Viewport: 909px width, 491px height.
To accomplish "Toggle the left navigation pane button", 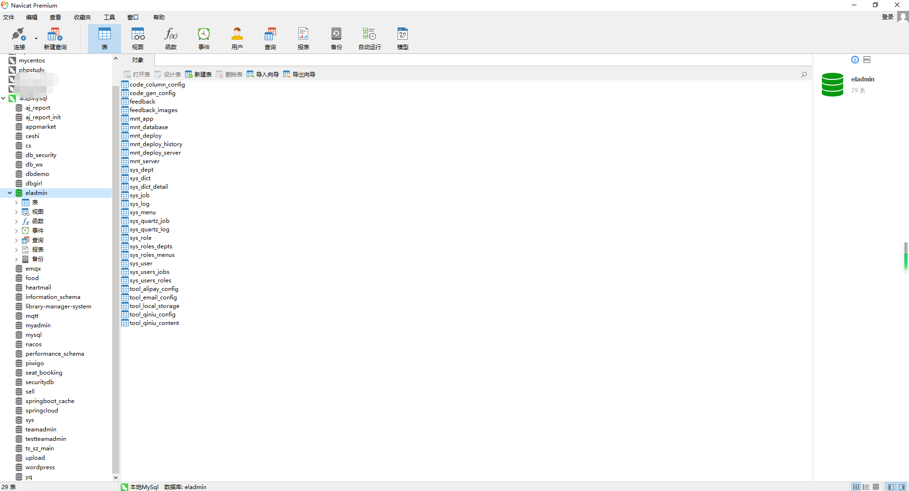I will tap(891, 487).
